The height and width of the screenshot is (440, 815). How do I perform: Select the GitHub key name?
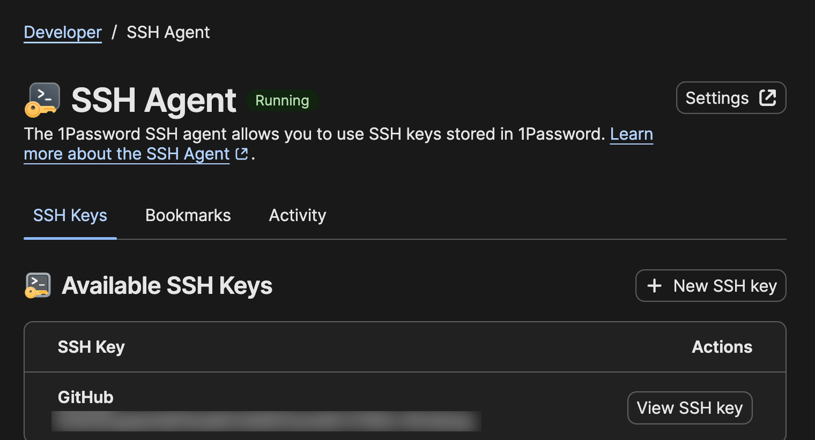tap(86, 397)
